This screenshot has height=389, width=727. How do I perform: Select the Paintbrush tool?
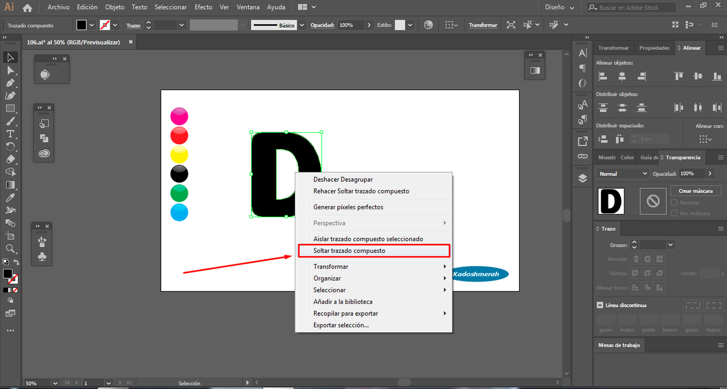[10, 121]
